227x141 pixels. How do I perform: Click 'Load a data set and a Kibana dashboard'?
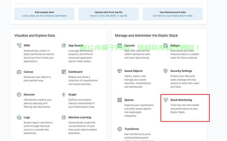coord(44,16)
